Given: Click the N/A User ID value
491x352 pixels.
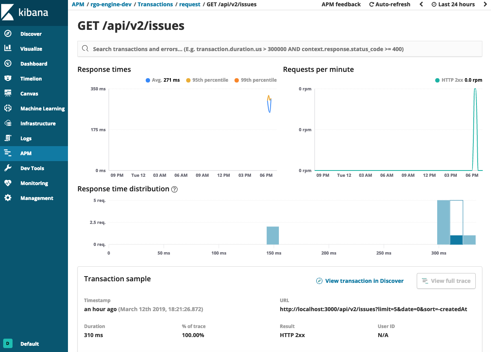Looking at the screenshot, I should (x=383, y=335).
